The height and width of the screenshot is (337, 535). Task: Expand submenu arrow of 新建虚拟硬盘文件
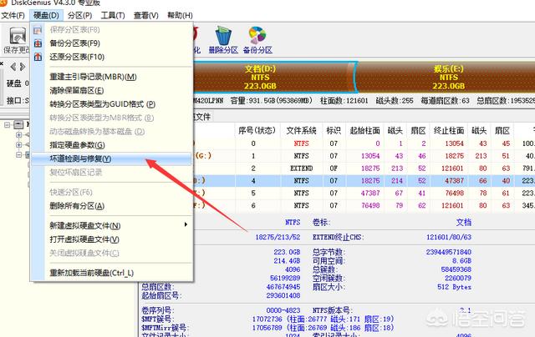click(x=186, y=224)
